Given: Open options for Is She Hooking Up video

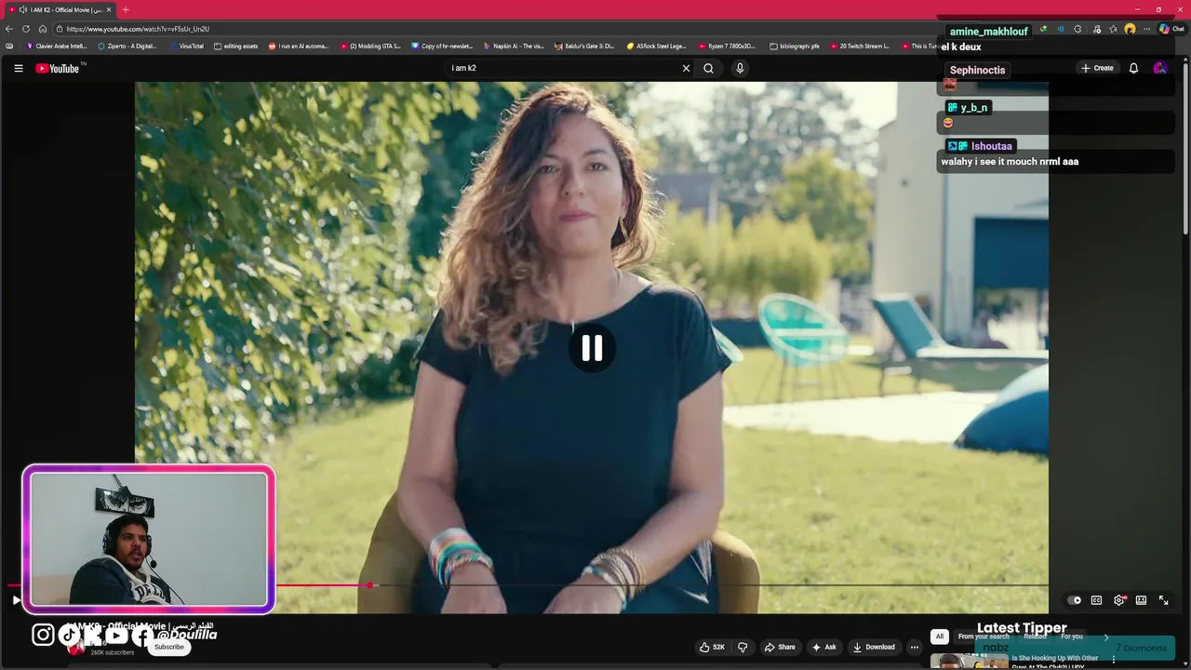Looking at the screenshot, I should (x=1114, y=660).
